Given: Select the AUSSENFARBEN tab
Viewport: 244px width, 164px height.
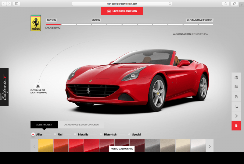Looking at the screenshot, I should coord(44,125).
